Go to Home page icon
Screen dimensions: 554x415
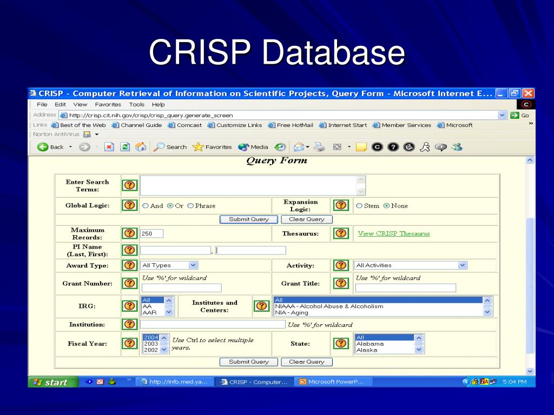[x=141, y=147]
